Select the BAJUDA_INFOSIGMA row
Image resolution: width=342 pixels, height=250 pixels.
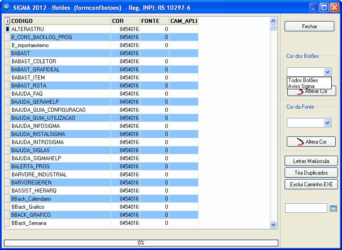click(104, 126)
